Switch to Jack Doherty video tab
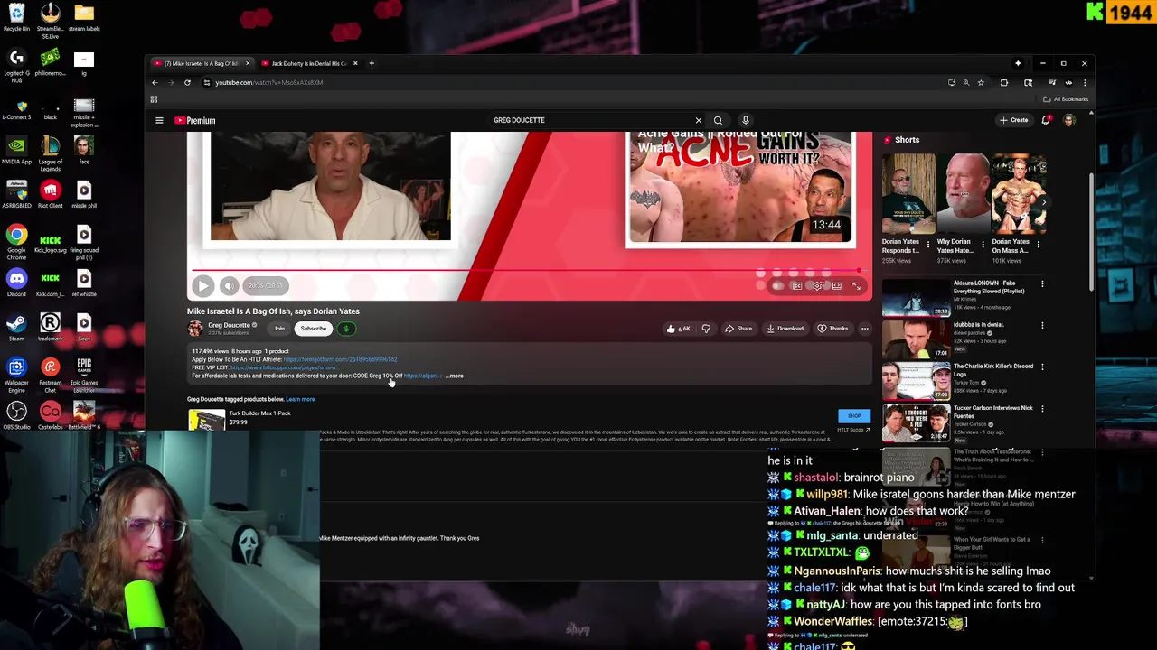Viewport: 1157px width, 650px height. coord(309,63)
